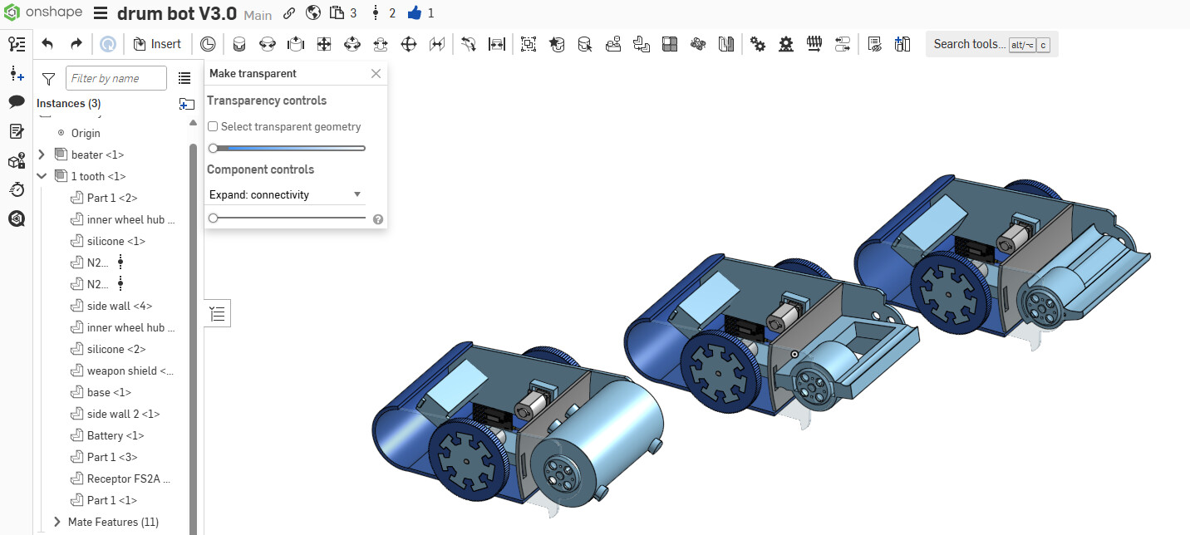Click the transparency level slider handle
Viewport: 1190px width, 535px height.
214,149
